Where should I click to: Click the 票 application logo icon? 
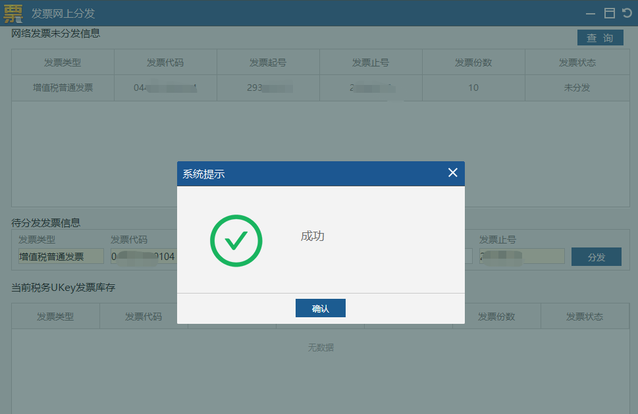click(13, 13)
